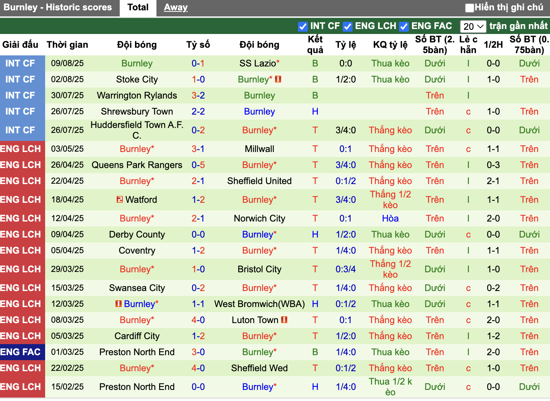This screenshot has width=550, height=401.
Task: Click Bristol City team name
Action: (259, 269)
